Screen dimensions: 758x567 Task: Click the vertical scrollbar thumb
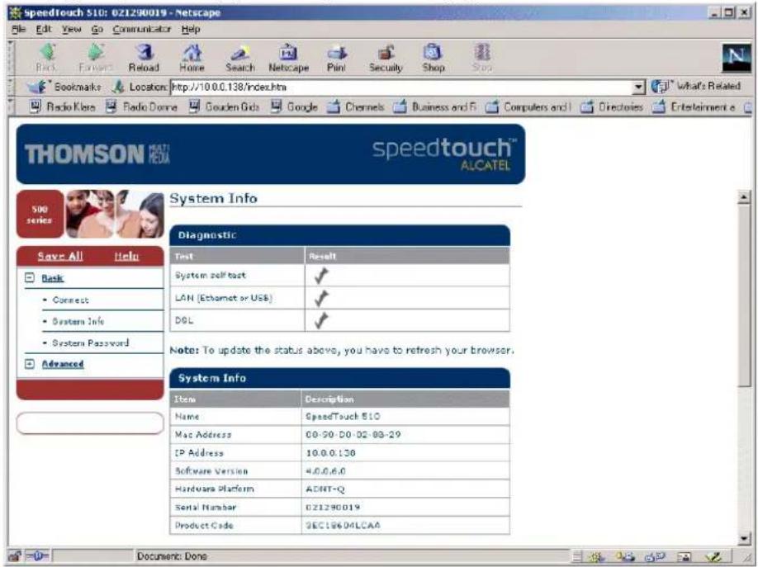[744, 295]
